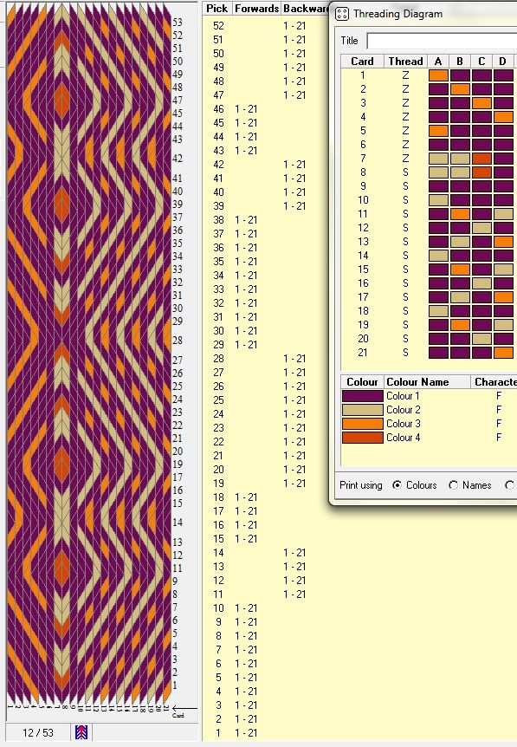Click inside the Title text field
This screenshot has width=517, height=747.
442,41
